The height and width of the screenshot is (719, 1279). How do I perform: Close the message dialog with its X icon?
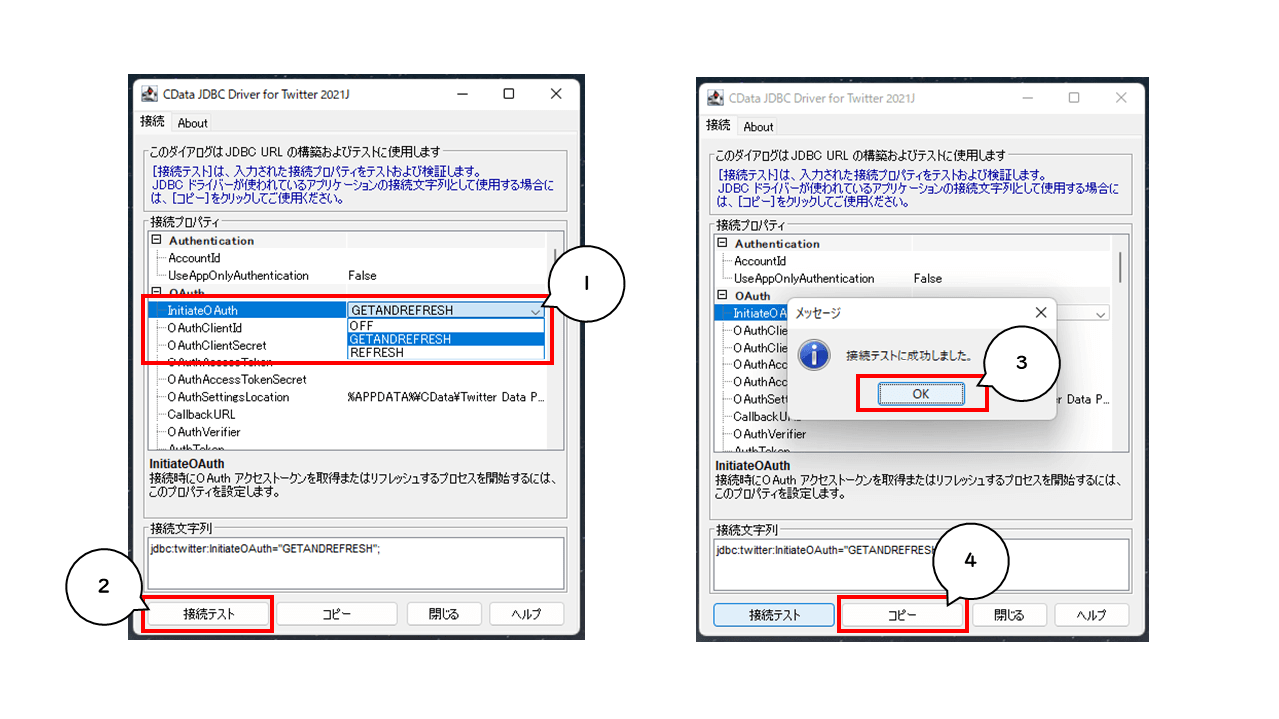pos(1040,313)
